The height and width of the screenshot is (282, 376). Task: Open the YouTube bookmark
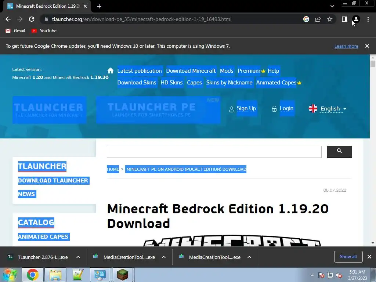pyautogui.click(x=44, y=31)
